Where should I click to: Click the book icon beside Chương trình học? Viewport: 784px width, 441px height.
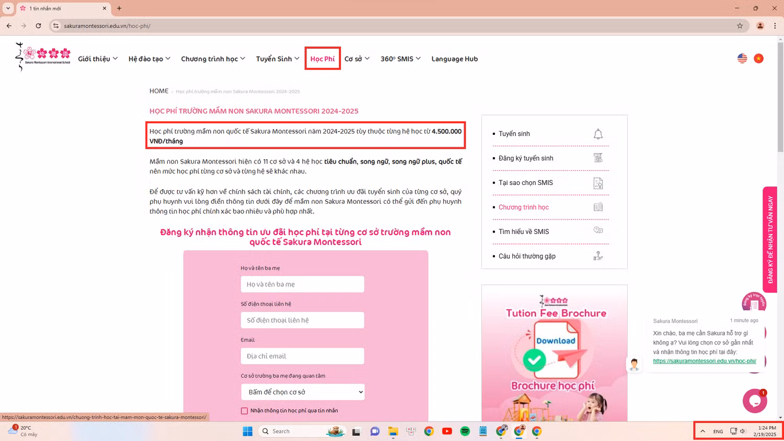(598, 207)
